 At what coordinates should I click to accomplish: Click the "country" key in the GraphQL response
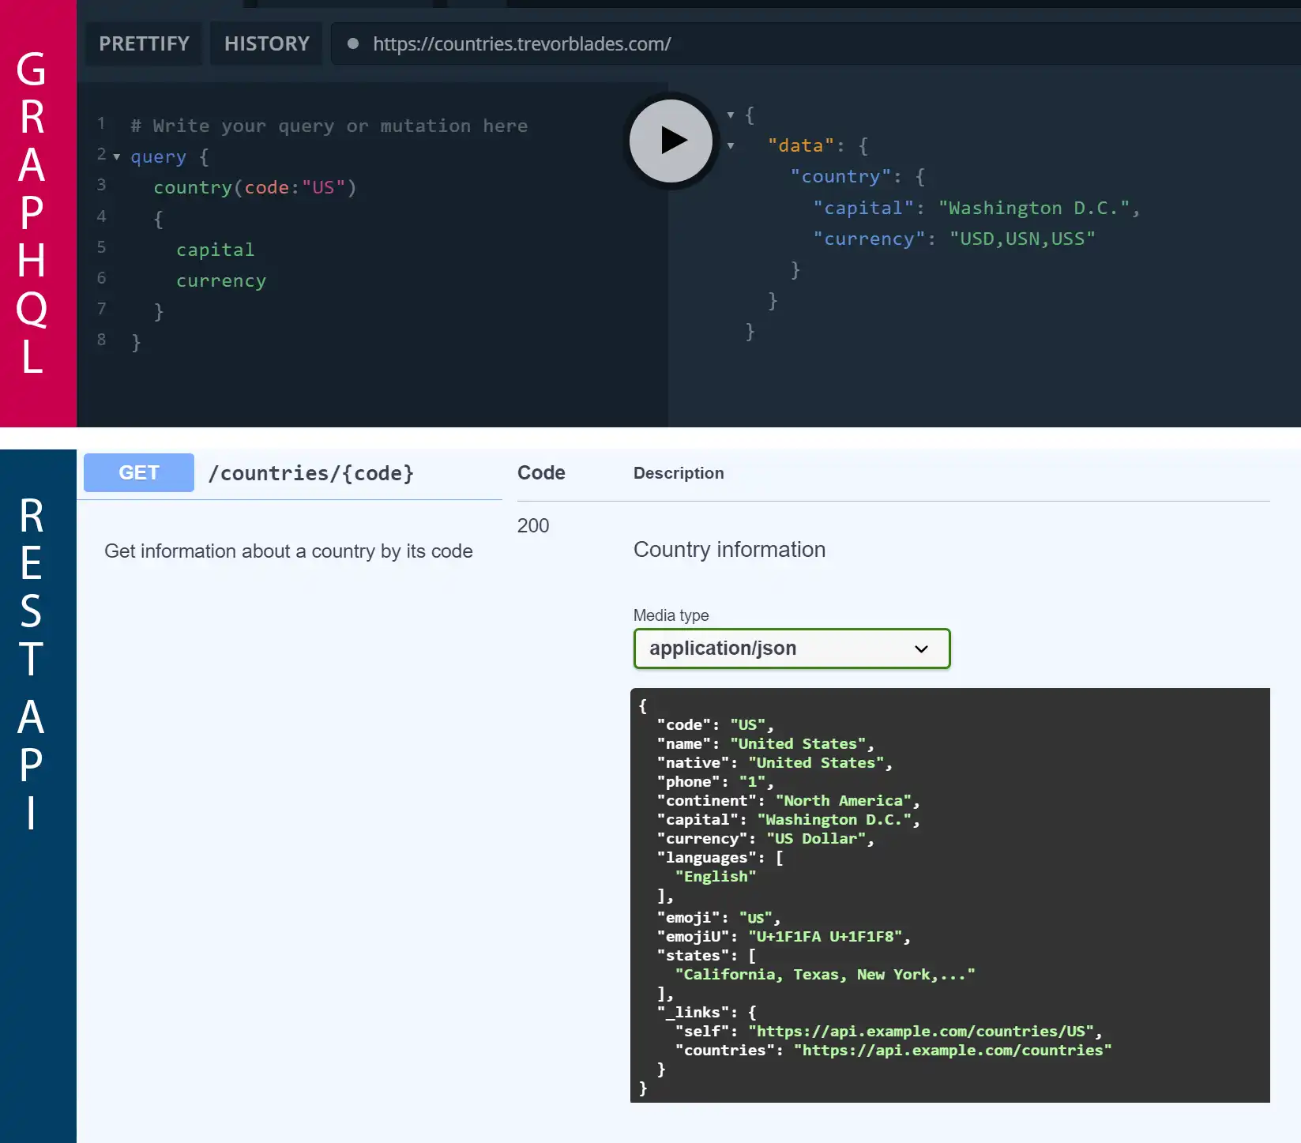pos(840,177)
